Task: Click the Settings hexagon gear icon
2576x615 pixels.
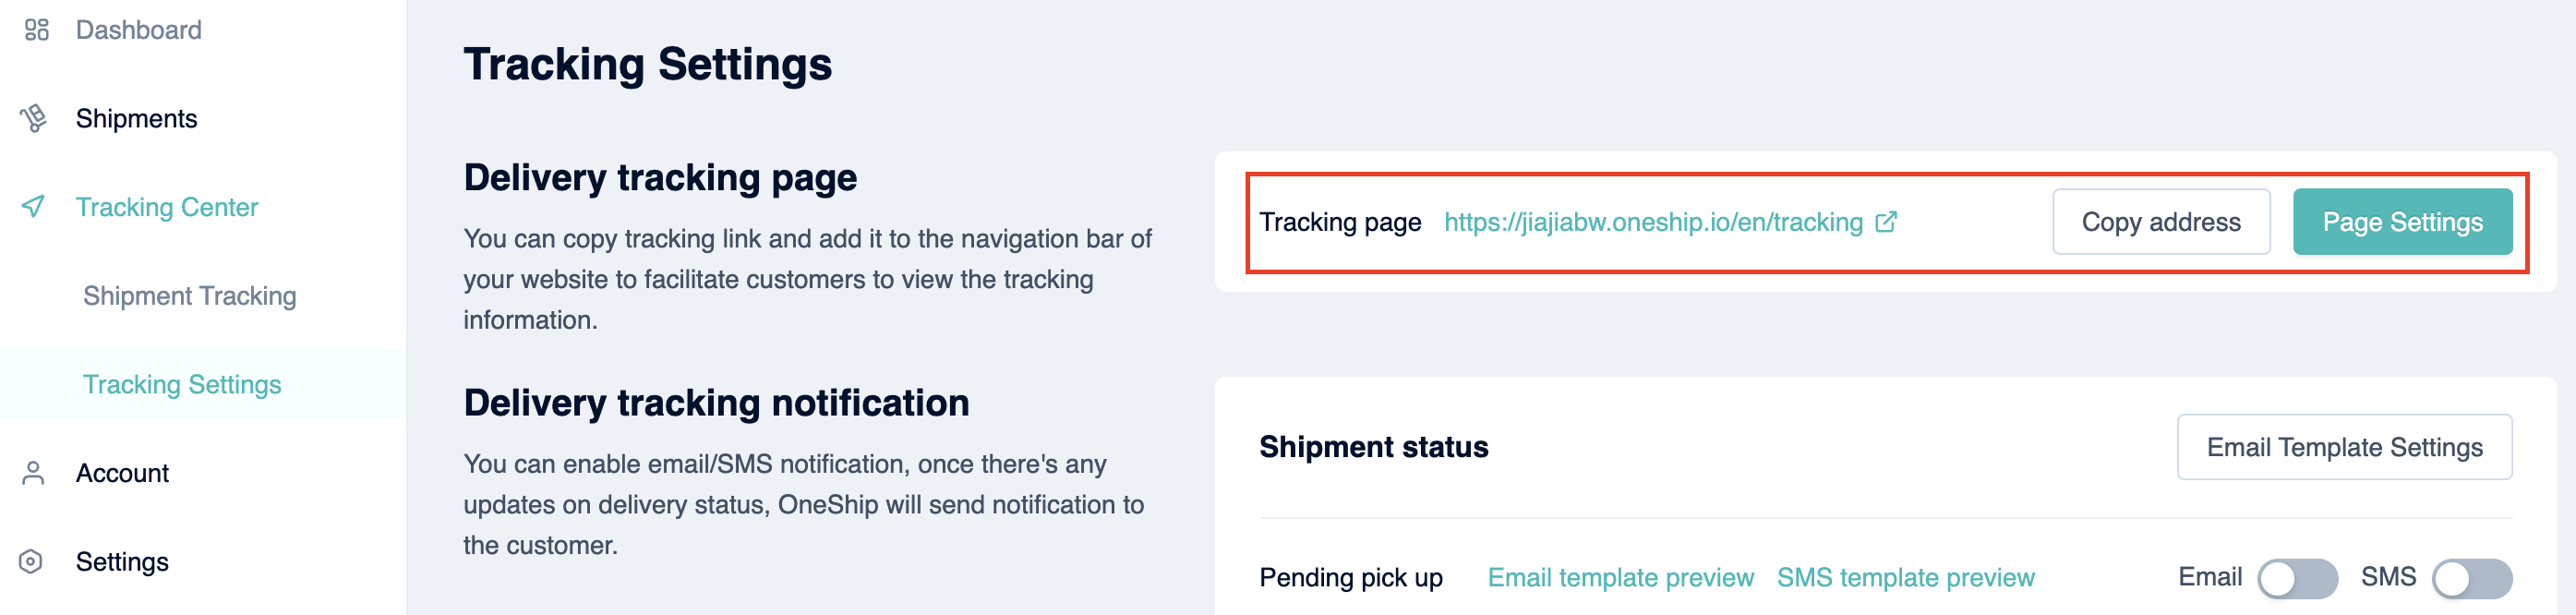Action: (31, 562)
